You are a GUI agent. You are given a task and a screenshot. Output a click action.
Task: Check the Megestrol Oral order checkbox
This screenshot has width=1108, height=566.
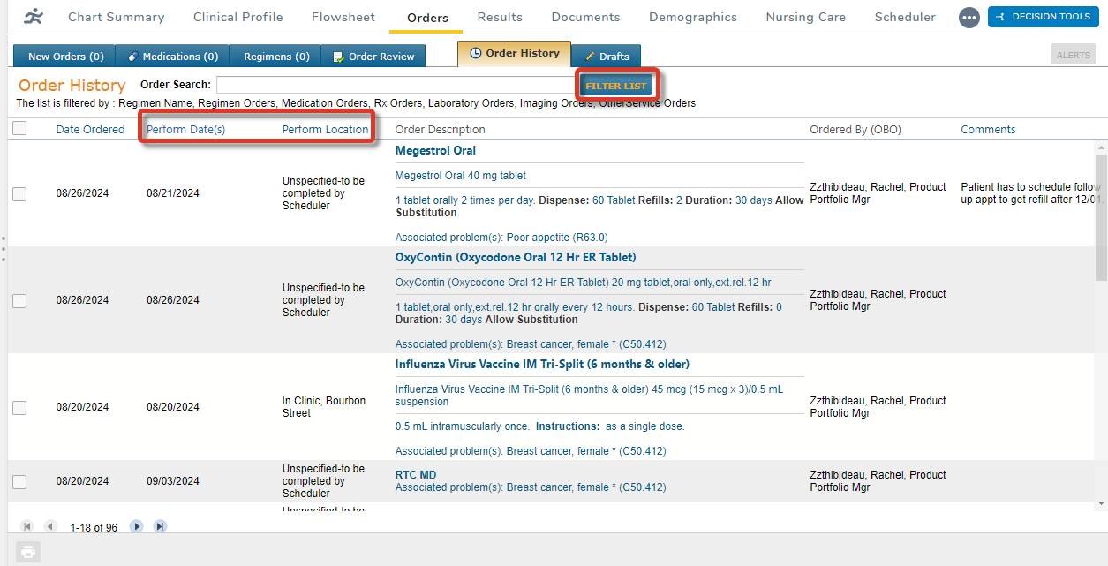pos(19,194)
